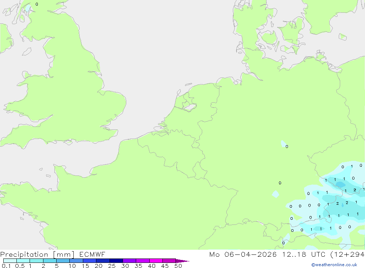
Task: Click the '12..18 UTC' time range text
Action: [304, 254]
